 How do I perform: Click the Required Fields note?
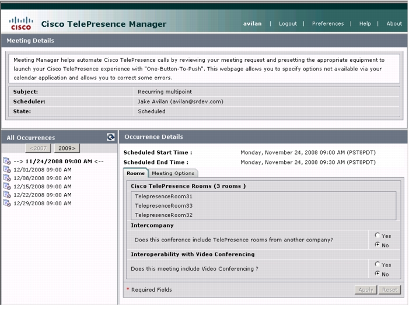[151, 290]
